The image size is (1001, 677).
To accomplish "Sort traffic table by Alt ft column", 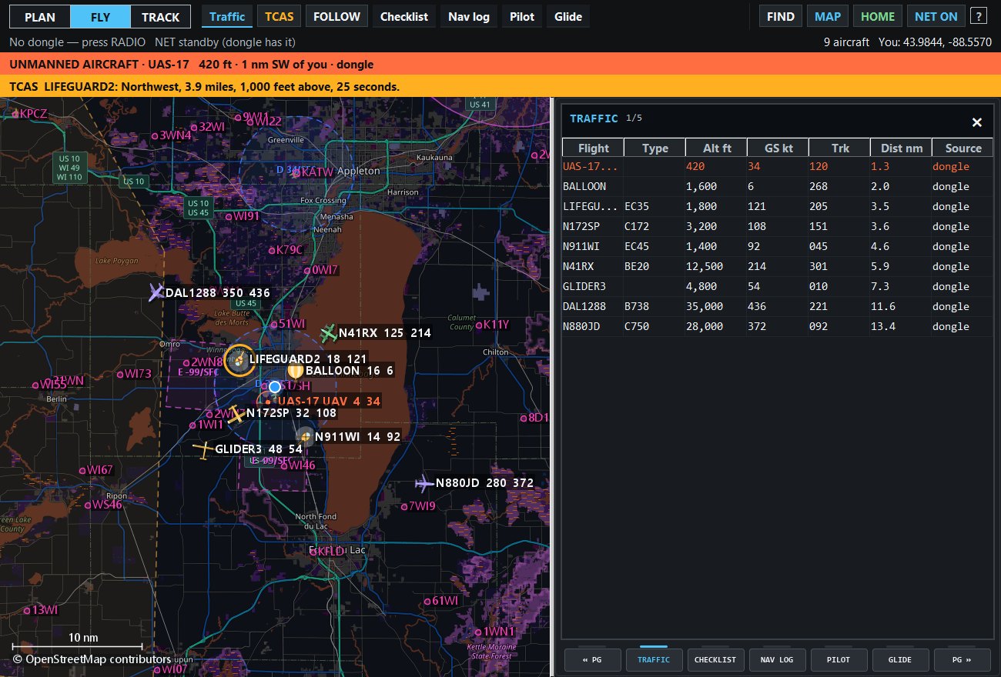I will coord(716,148).
